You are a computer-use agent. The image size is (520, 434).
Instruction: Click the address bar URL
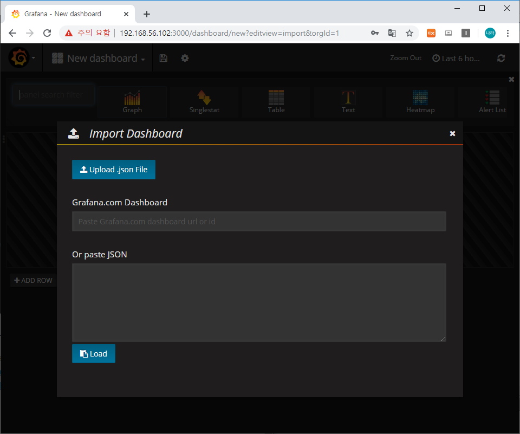(x=229, y=33)
